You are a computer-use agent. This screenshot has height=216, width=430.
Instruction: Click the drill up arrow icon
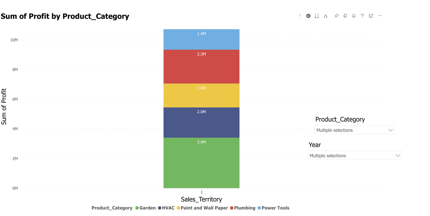(x=300, y=16)
